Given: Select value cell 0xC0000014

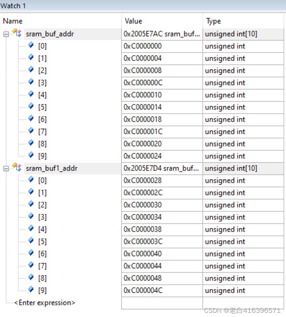Looking at the screenshot, I should click(162, 107).
